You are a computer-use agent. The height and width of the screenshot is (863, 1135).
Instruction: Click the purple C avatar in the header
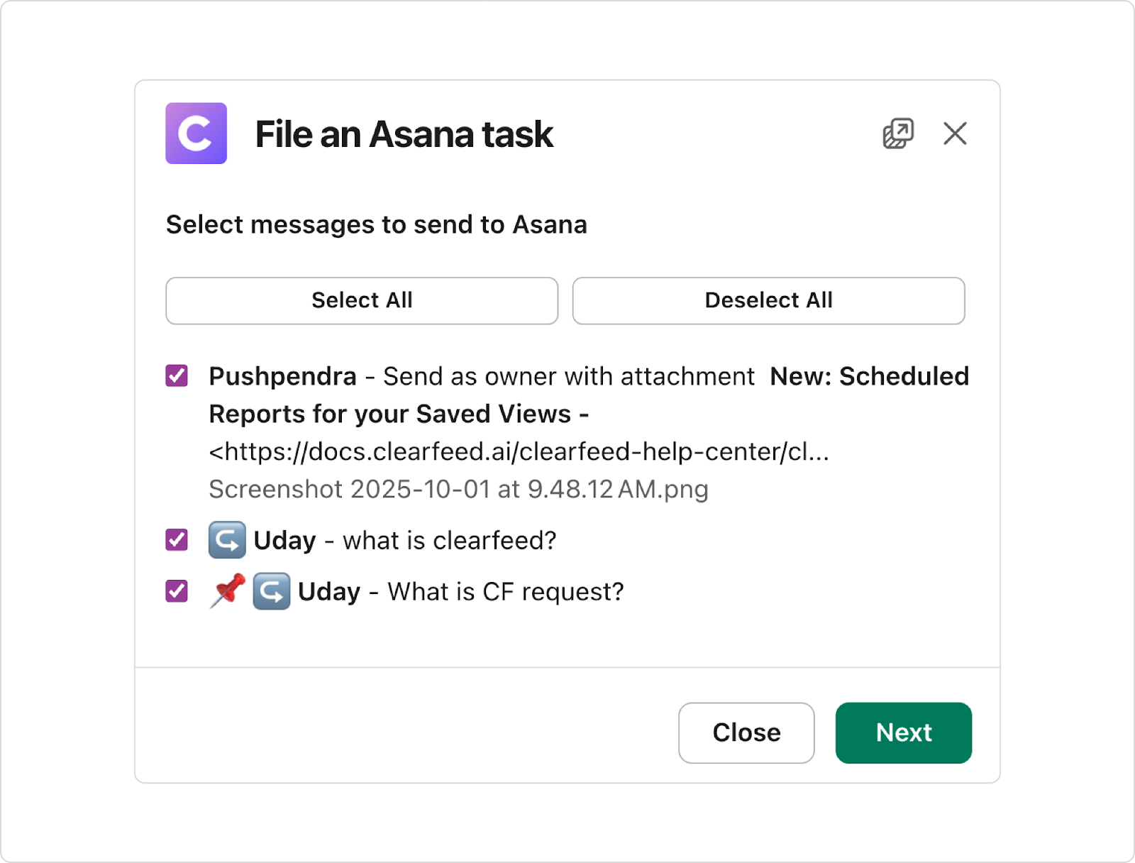click(195, 133)
